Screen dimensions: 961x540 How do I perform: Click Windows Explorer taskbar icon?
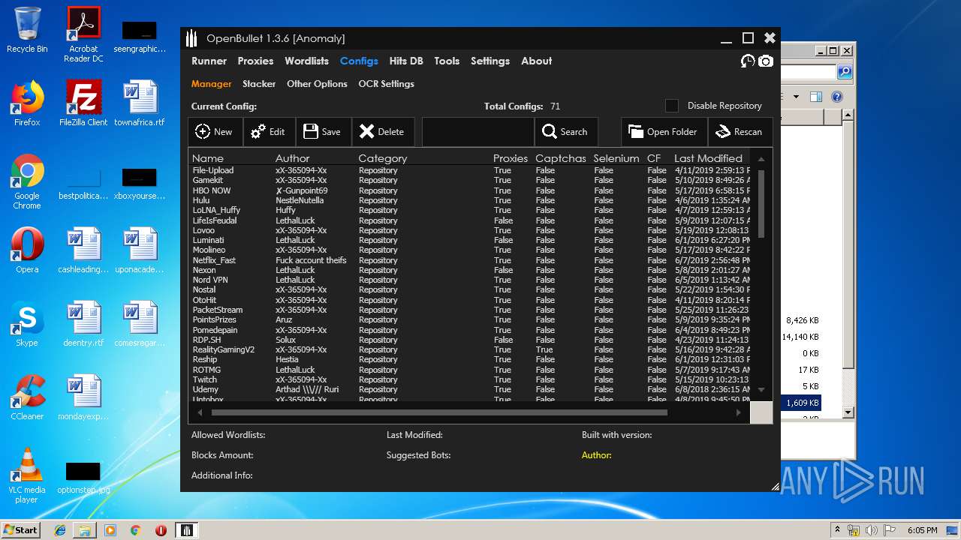coord(85,530)
